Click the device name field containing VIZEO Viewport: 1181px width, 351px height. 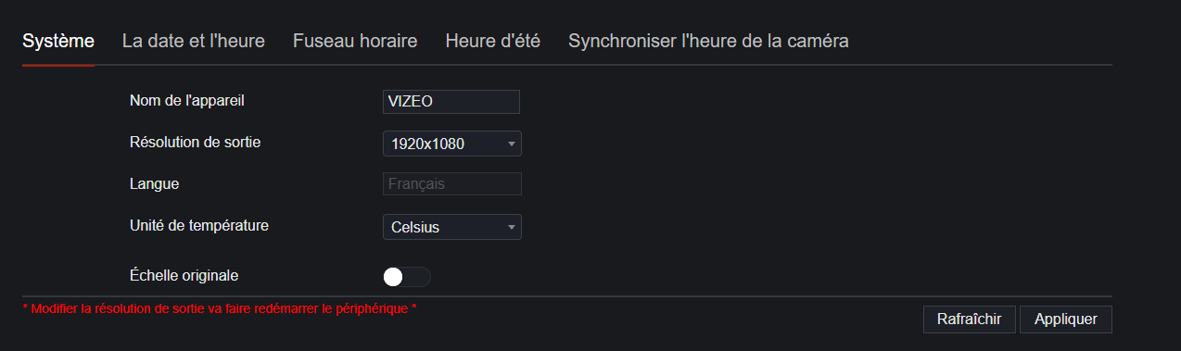451,102
